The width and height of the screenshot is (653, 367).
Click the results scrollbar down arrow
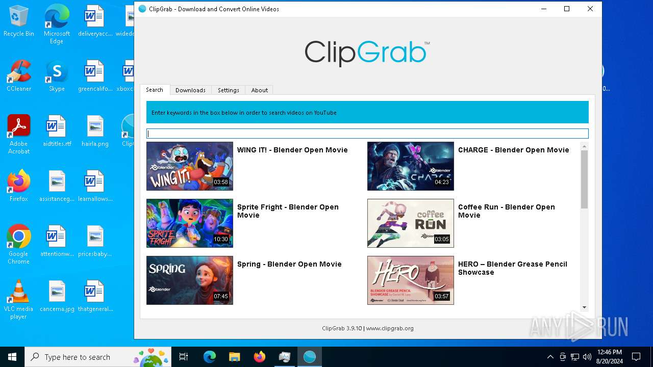585,307
